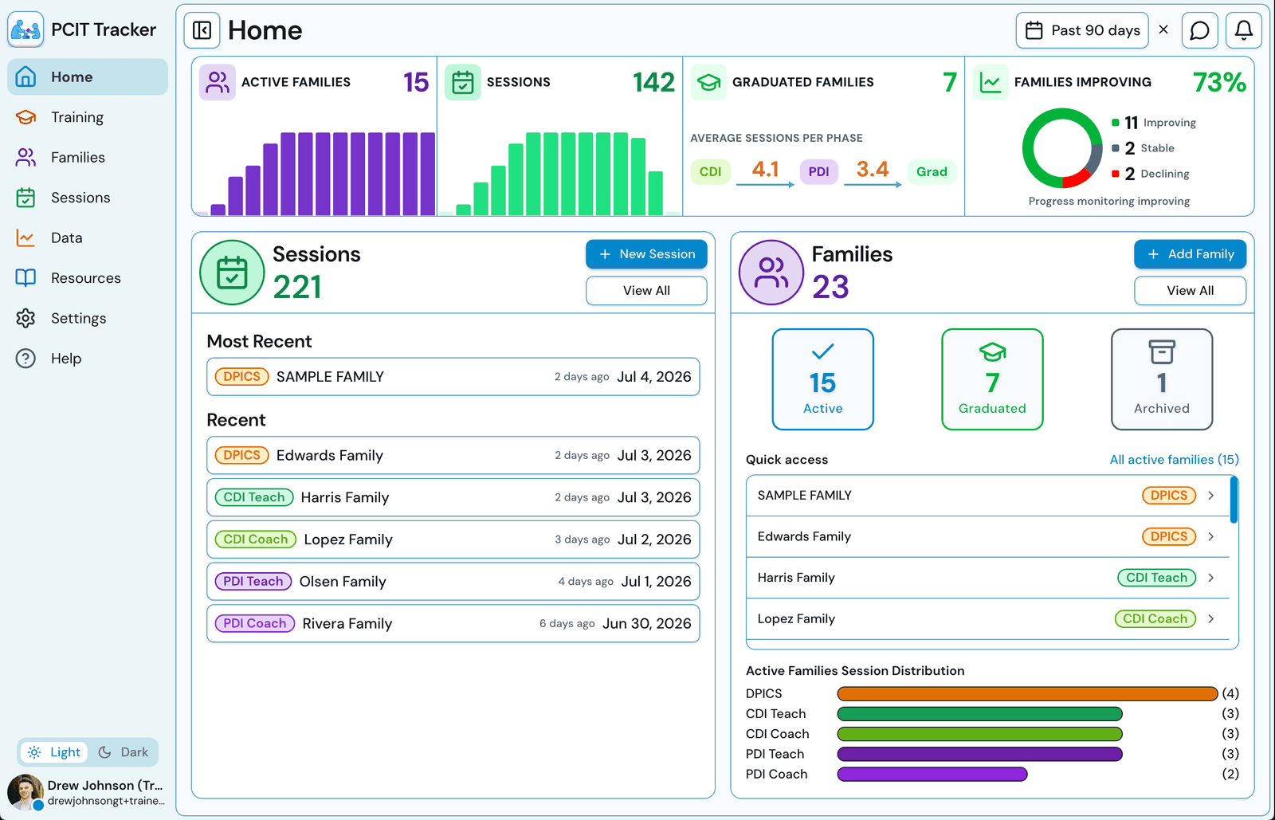1275x820 pixels.
Task: Click the Sessions sidebar calendar icon
Action: tap(25, 198)
